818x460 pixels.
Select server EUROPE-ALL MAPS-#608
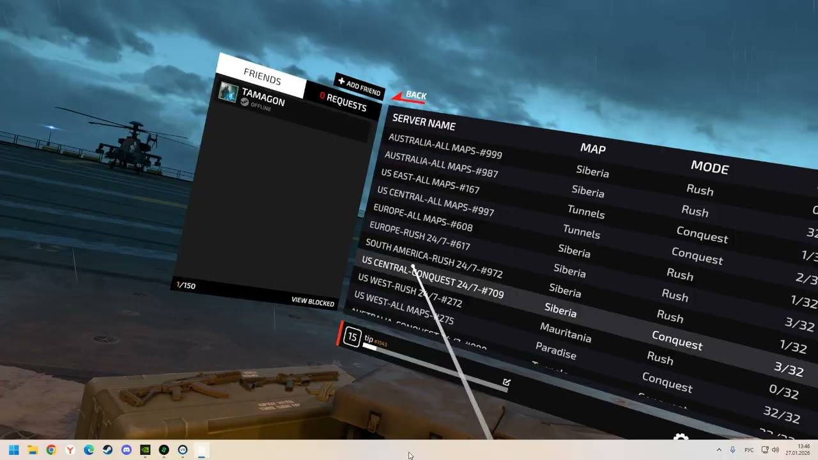pos(422,218)
